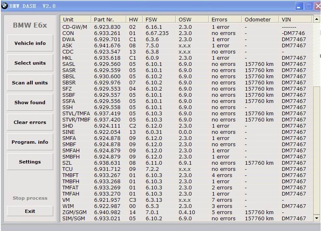321x231 pixels.
Task: Select the CD-GW/M unit row
Action: click(x=186, y=27)
